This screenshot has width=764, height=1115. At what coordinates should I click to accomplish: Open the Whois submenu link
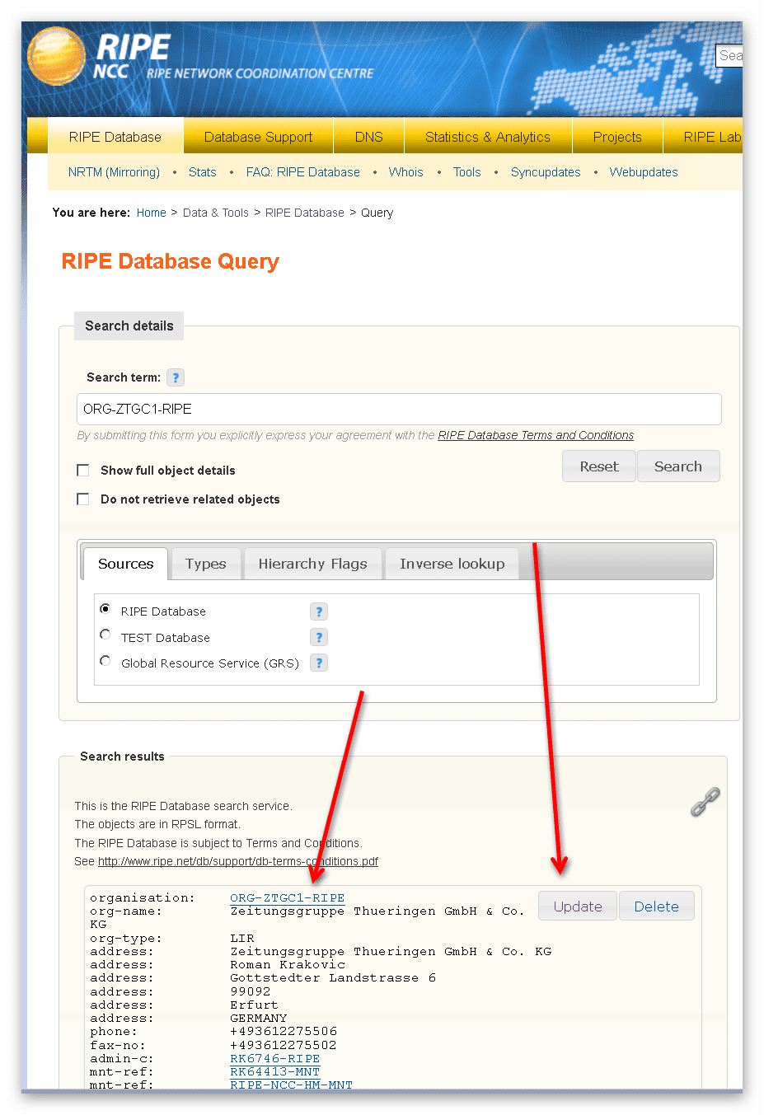coord(406,172)
